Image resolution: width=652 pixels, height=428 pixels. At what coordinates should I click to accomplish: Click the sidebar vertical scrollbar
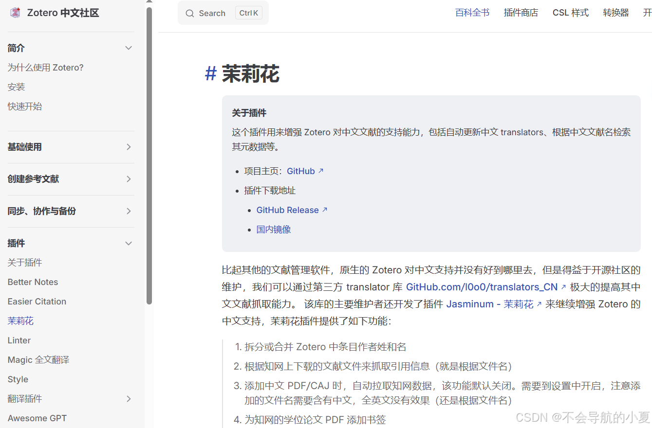149,156
